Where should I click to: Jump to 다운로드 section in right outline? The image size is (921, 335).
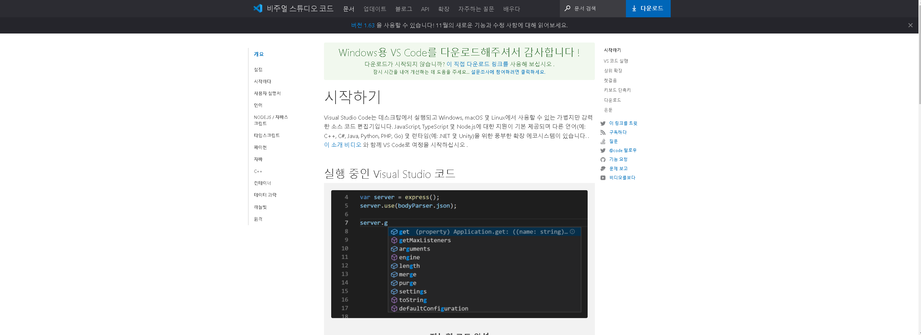coord(612,100)
